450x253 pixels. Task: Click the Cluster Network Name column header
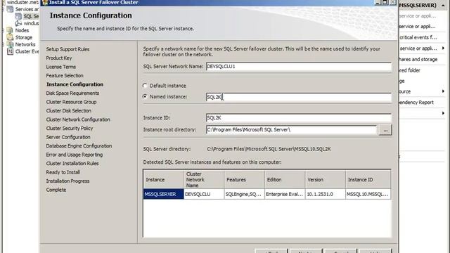point(204,180)
